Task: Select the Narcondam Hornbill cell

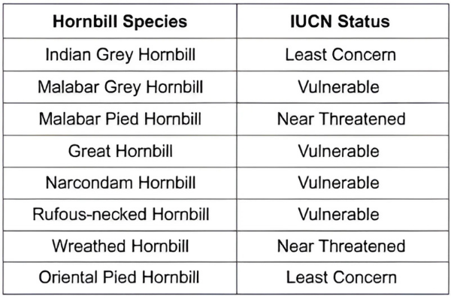Action: [120, 183]
